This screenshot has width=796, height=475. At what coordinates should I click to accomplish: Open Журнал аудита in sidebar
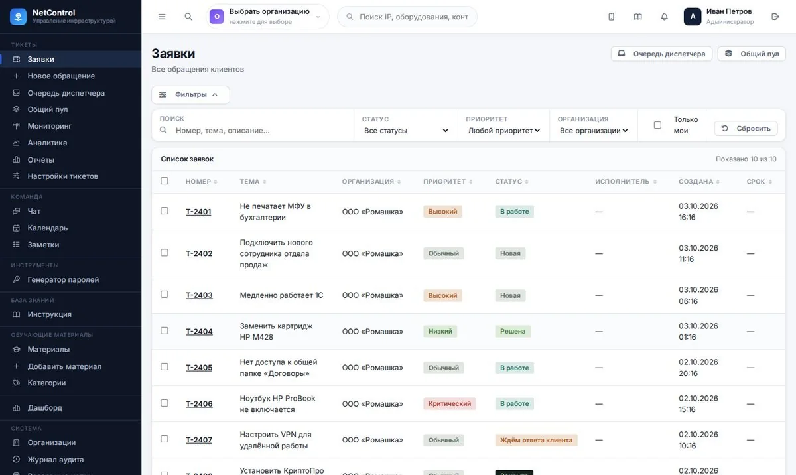click(x=70, y=460)
